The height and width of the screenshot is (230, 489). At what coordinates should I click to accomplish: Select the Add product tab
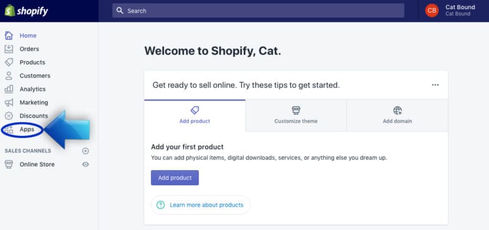click(194, 115)
